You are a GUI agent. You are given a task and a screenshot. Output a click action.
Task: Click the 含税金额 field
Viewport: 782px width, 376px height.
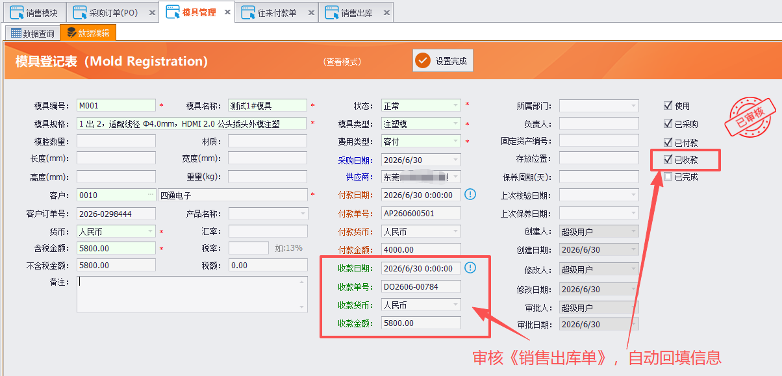click(116, 248)
